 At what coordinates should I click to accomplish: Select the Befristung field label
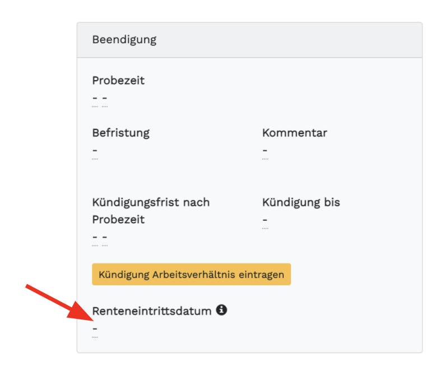pos(121,133)
